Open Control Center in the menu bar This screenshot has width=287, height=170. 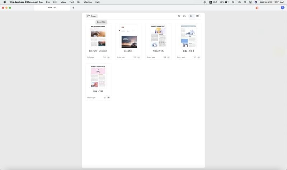click(x=250, y=2)
